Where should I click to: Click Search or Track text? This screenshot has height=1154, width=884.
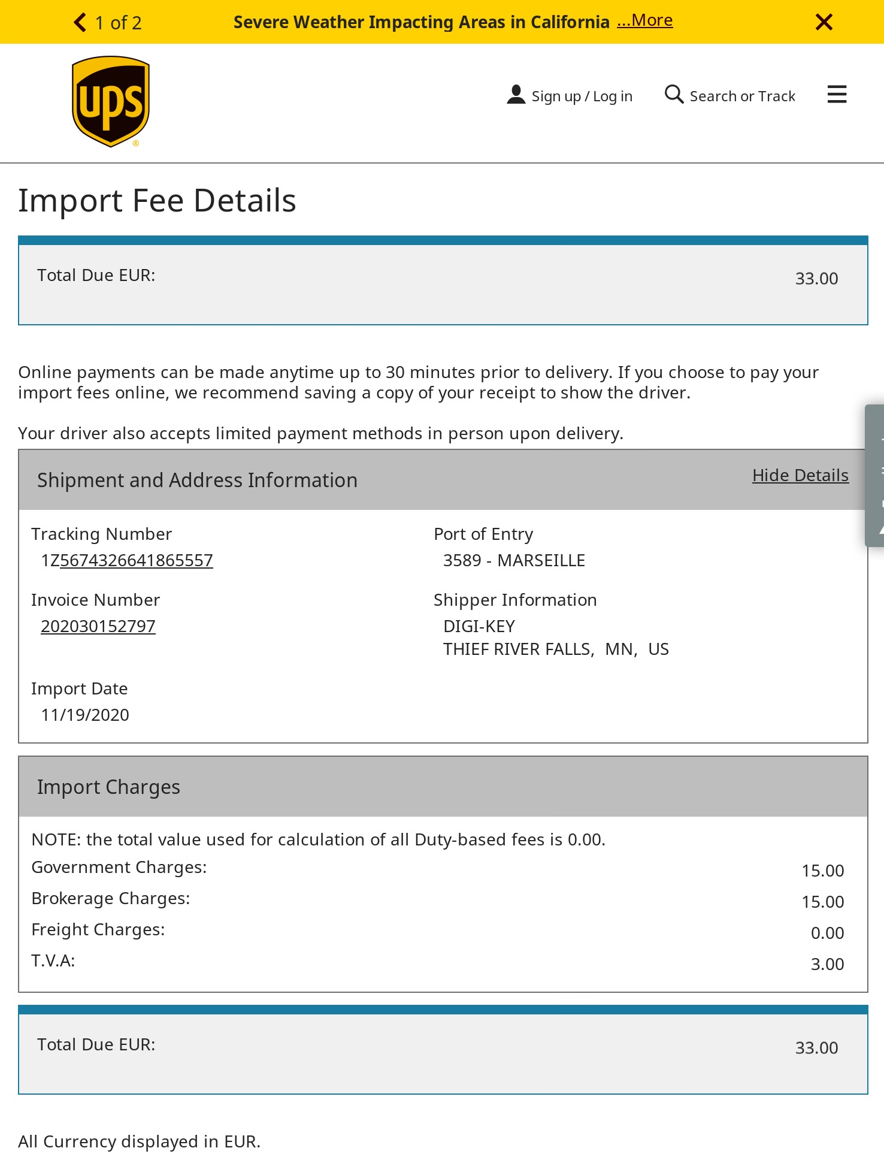pos(743,96)
